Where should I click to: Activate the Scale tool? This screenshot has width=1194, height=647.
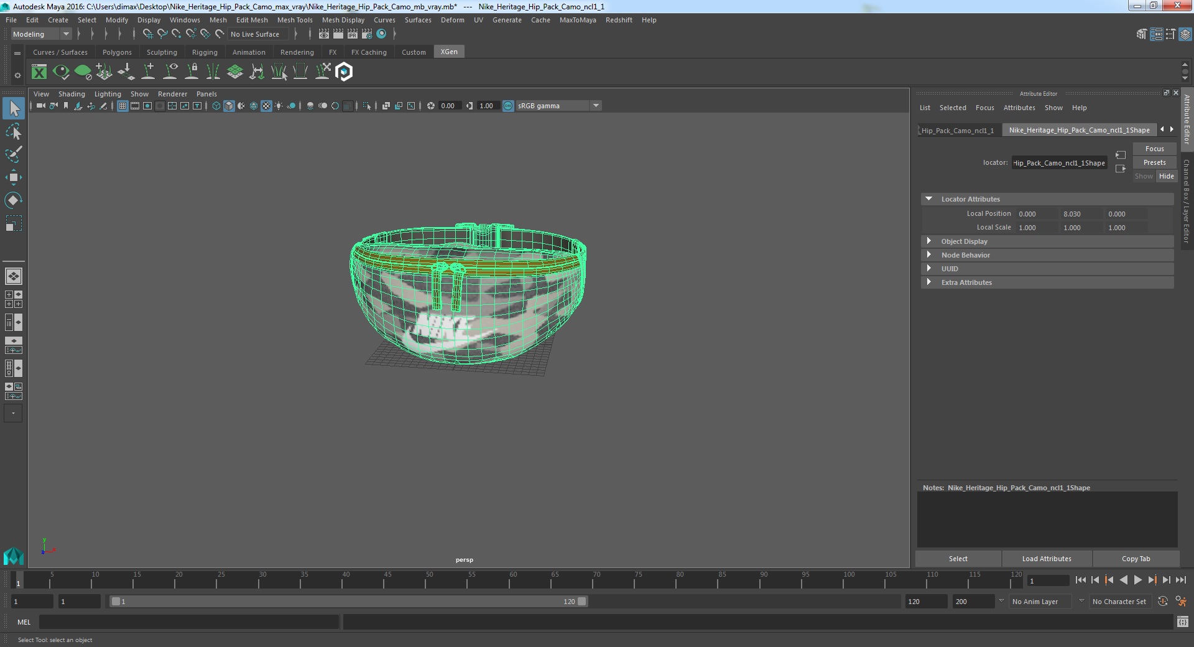14,223
